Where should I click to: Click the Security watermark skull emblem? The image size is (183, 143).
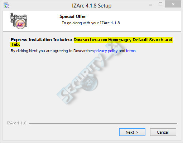click(x=90, y=82)
